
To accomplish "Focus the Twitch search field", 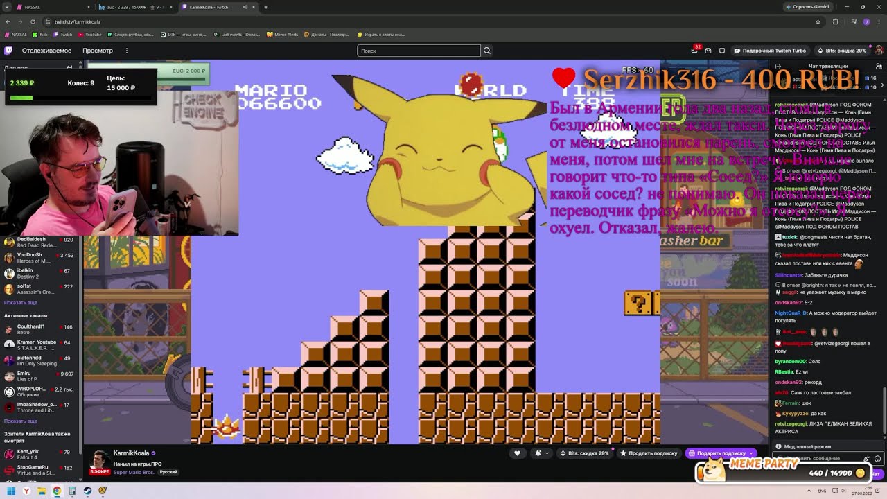I will pyautogui.click(x=419, y=51).
